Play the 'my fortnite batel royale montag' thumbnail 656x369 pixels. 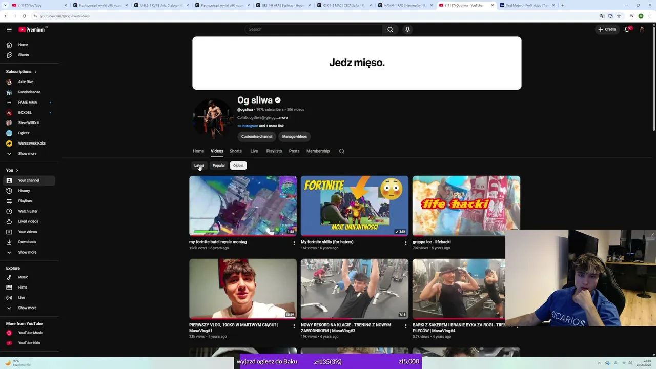[243, 206]
